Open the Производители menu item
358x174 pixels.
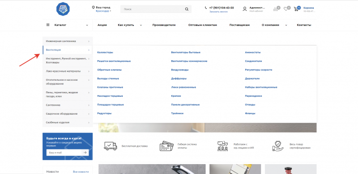tap(164, 25)
